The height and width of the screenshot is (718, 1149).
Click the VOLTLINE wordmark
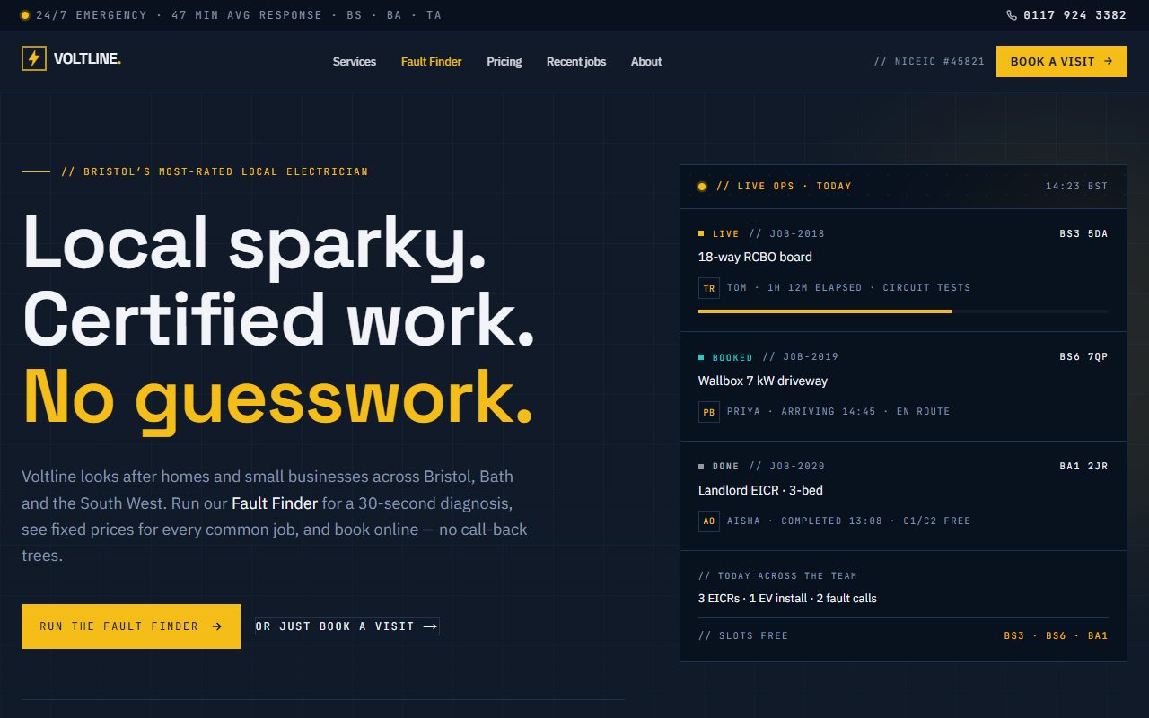tap(87, 59)
